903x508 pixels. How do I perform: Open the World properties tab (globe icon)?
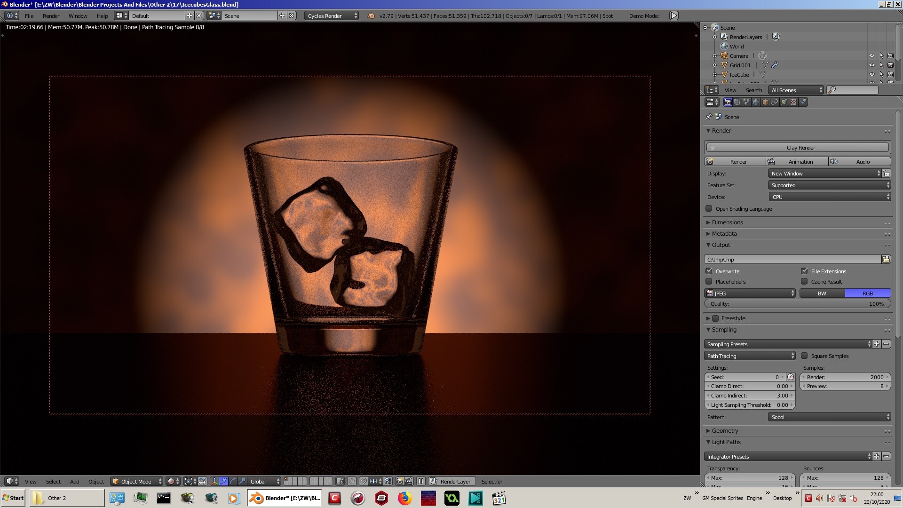pyautogui.click(x=756, y=102)
